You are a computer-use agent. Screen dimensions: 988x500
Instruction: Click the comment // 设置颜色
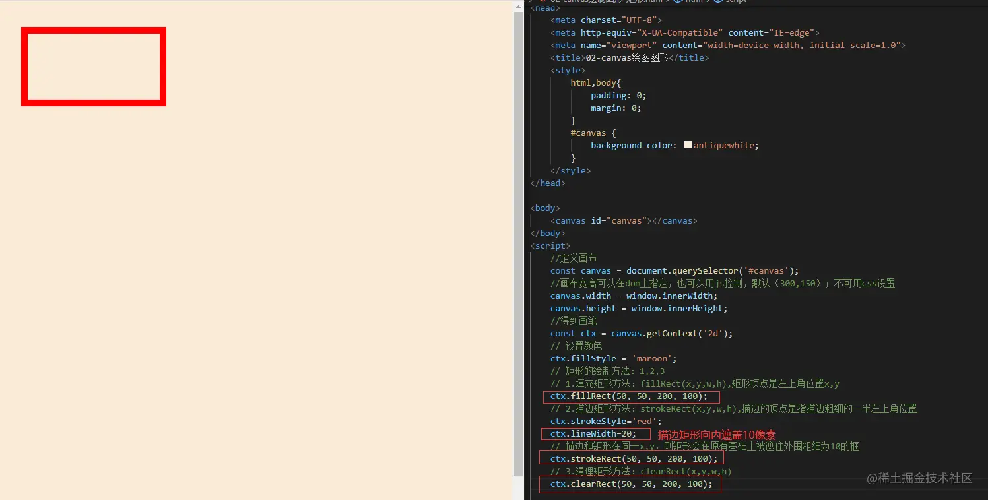[576, 346]
